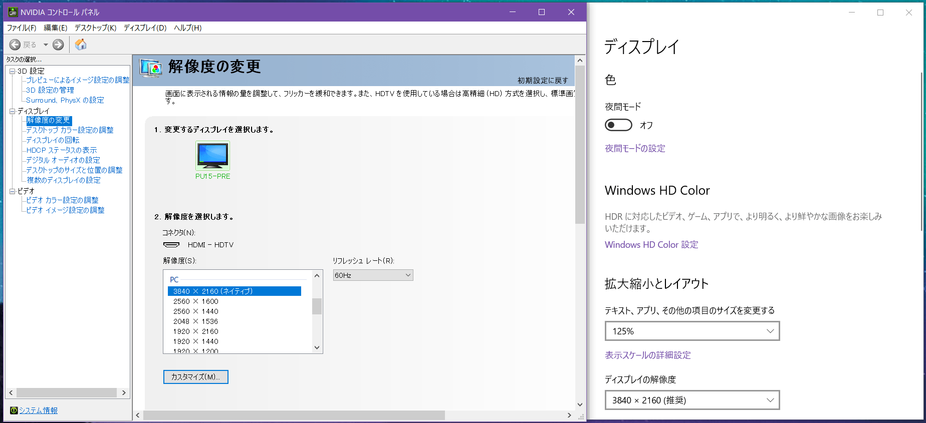Collapse the 3D 設定 tree node
This screenshot has width=926, height=423.
pyautogui.click(x=13, y=71)
